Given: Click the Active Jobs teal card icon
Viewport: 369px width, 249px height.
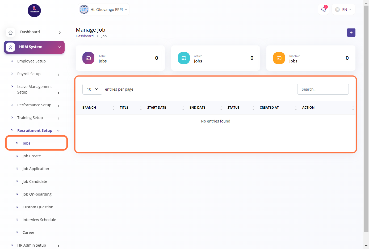Looking at the screenshot, I should (x=184, y=58).
